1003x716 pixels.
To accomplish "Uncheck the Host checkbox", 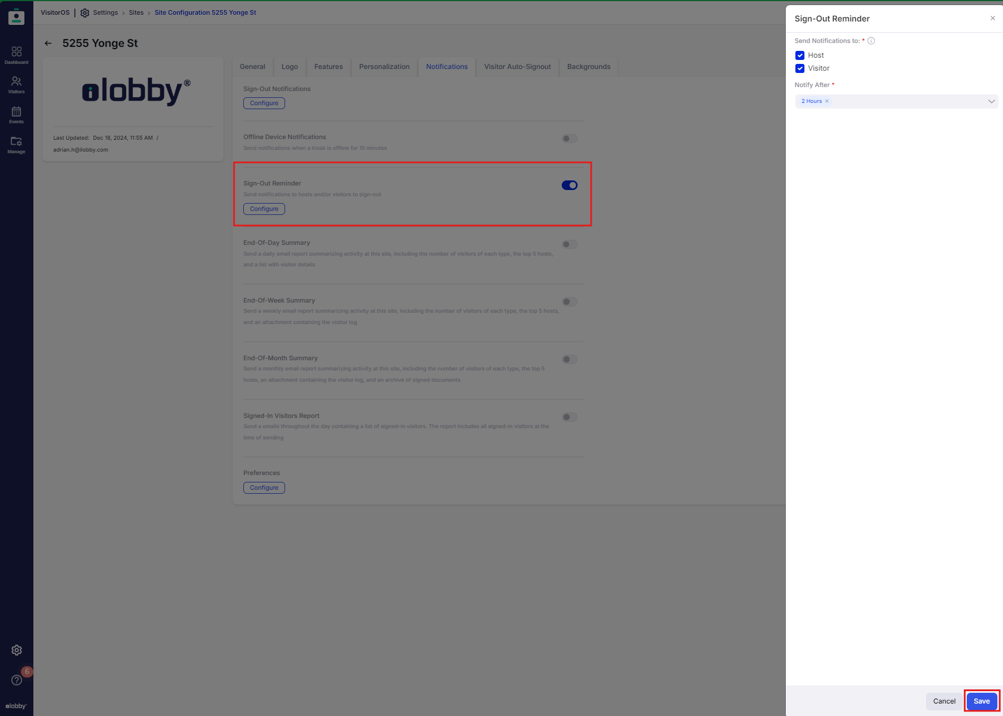I will click(x=800, y=55).
